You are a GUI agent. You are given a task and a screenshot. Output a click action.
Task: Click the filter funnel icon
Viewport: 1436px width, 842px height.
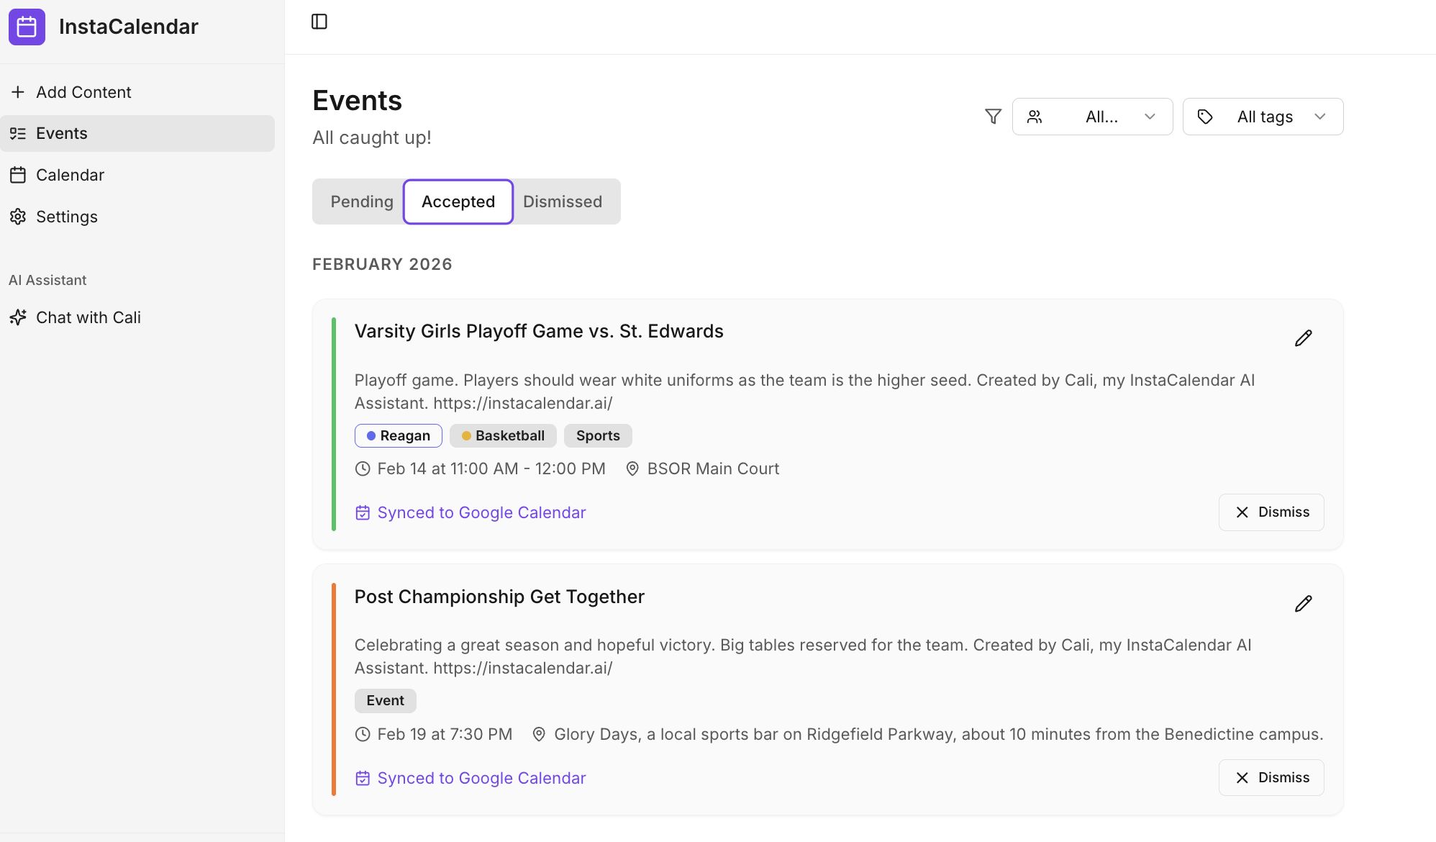pyautogui.click(x=992, y=116)
